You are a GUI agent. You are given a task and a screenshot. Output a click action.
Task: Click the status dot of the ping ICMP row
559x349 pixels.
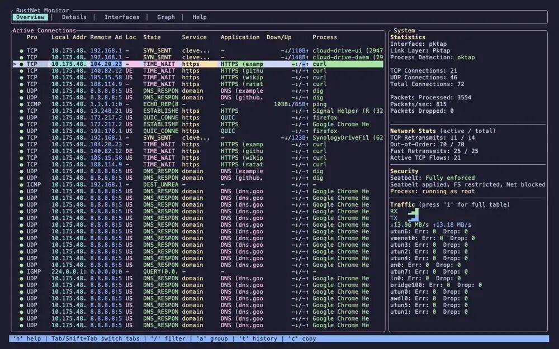[x=21, y=104]
